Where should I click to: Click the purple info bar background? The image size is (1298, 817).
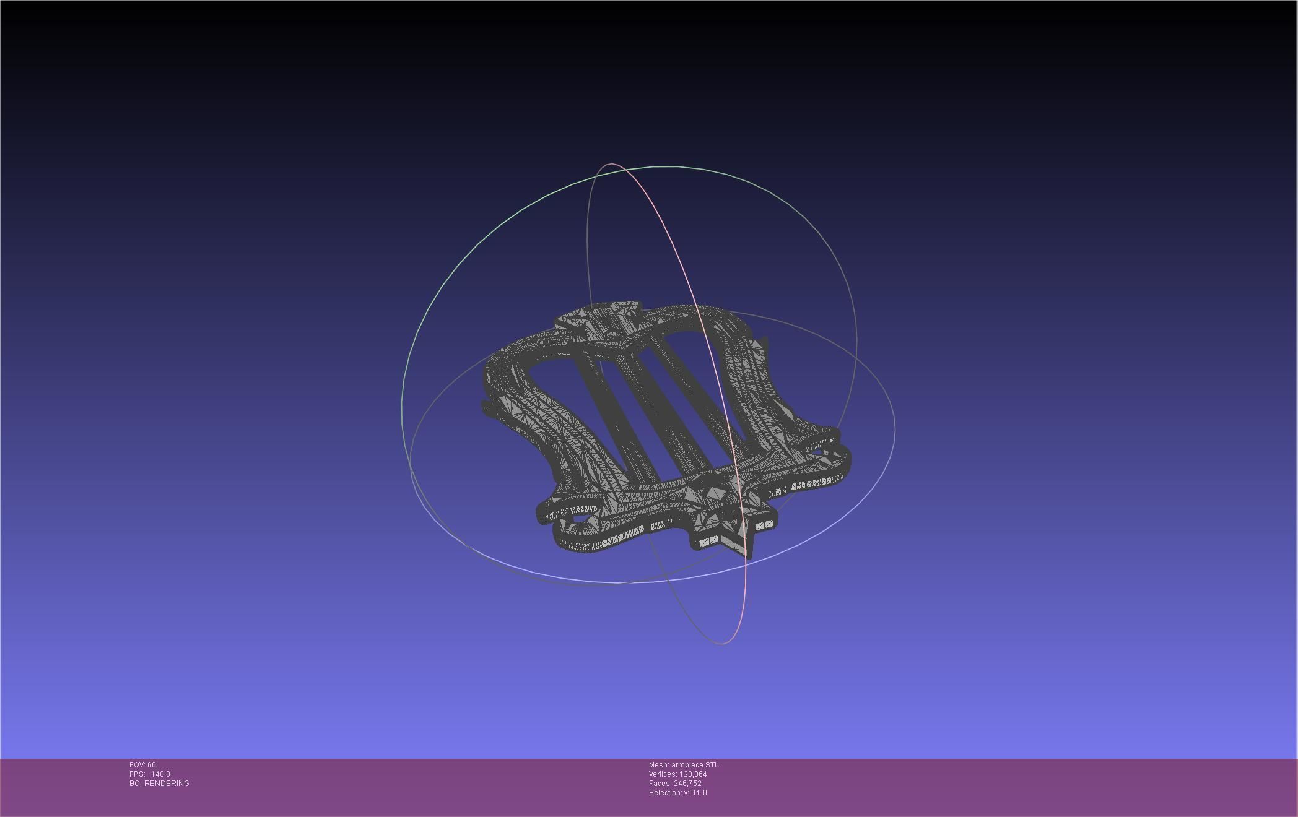pyautogui.click(x=991, y=786)
